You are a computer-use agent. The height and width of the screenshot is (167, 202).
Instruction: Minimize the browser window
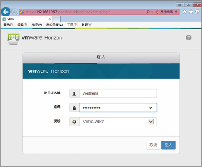point(180,5)
